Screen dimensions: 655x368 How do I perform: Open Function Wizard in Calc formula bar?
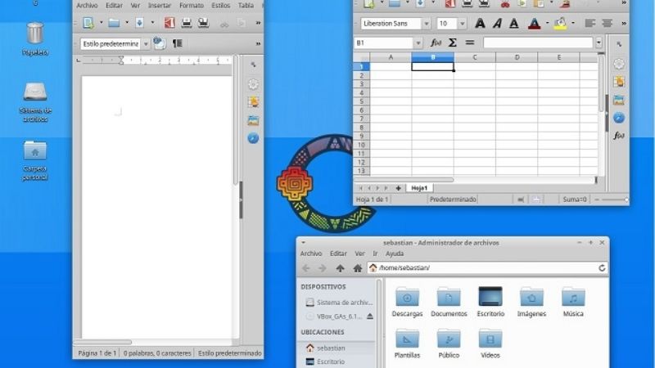(x=436, y=43)
